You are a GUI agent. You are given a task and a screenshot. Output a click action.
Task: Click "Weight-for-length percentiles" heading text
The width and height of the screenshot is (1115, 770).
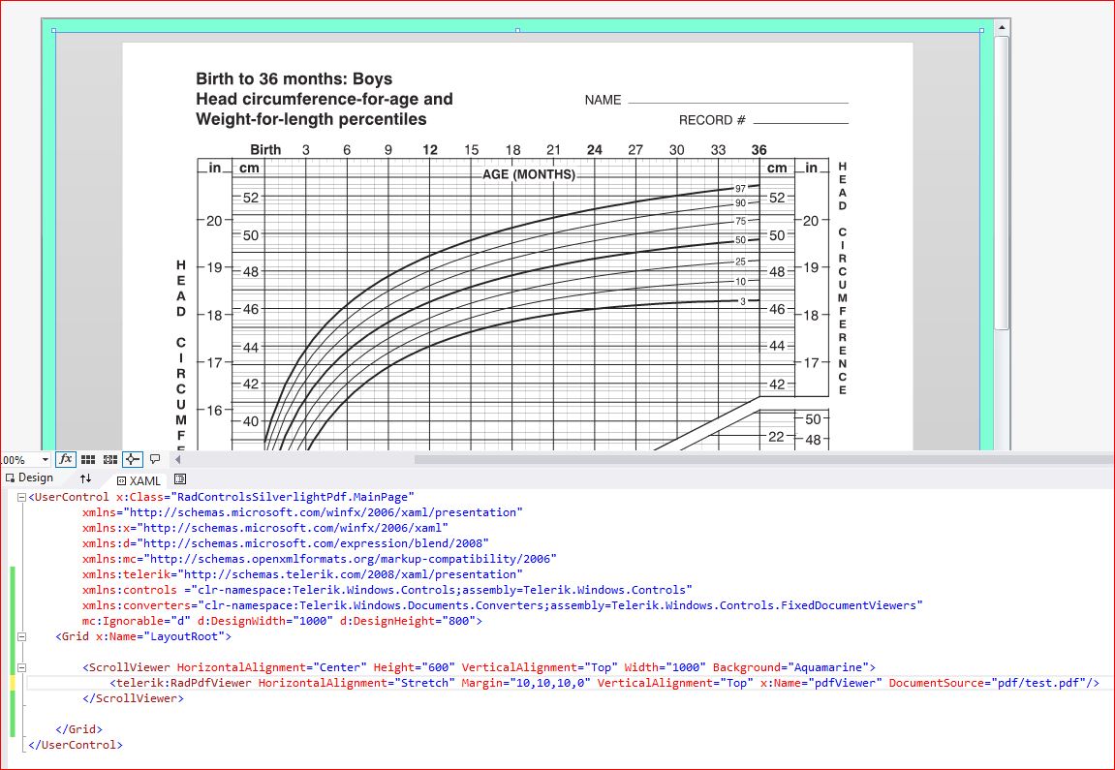pyautogui.click(x=312, y=119)
